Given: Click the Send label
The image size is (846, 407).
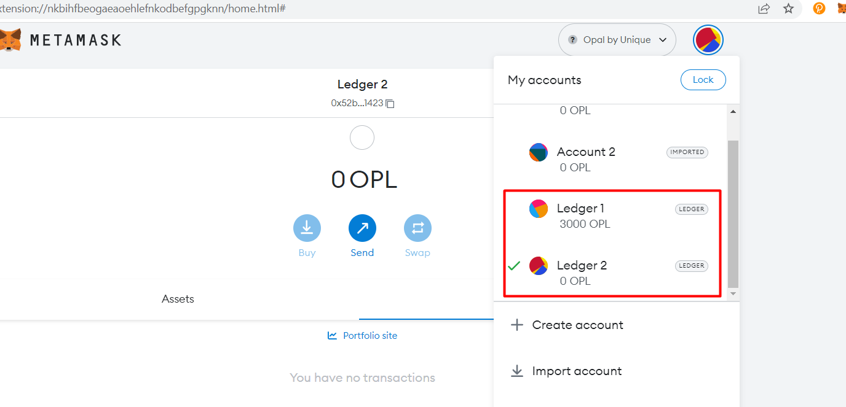Looking at the screenshot, I should [x=362, y=253].
